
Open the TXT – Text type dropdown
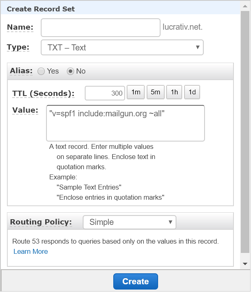point(122,47)
